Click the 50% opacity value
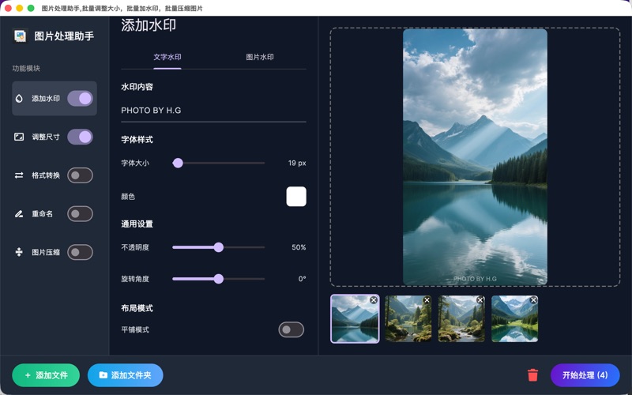 point(299,247)
